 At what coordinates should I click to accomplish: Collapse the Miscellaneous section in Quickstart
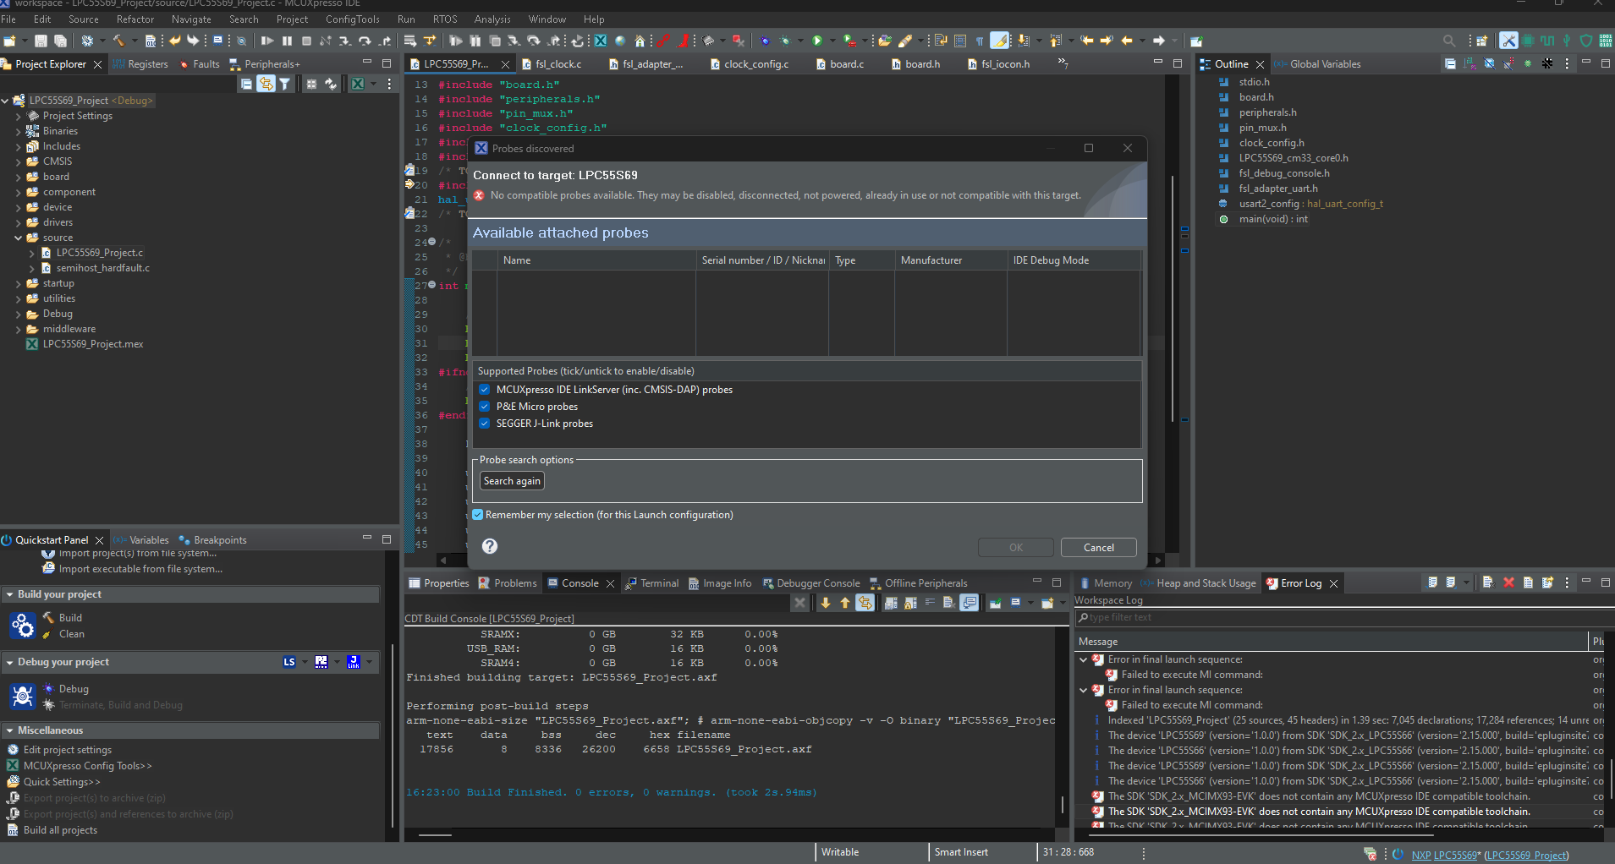(9, 730)
